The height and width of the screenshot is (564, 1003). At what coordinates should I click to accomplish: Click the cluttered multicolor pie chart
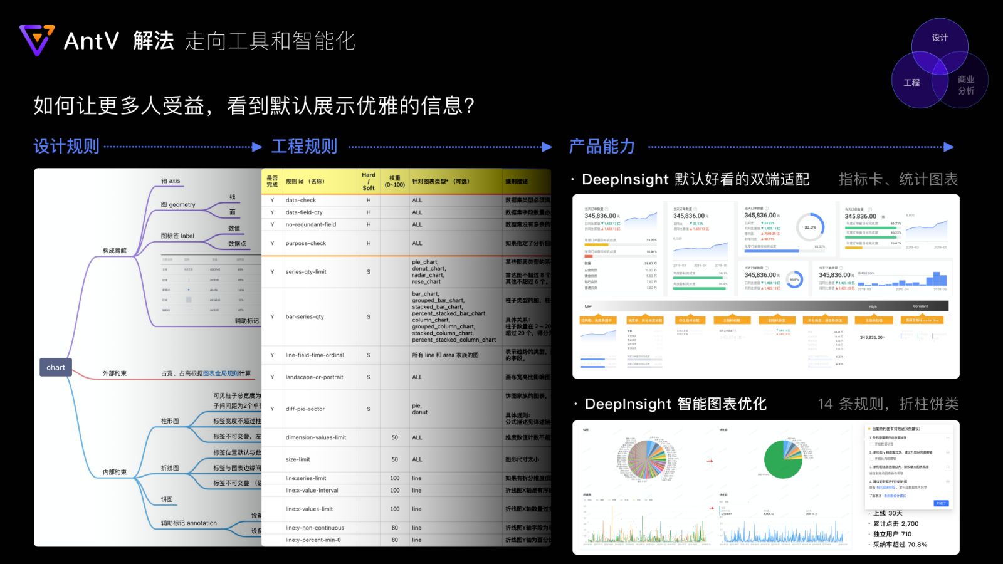648,459
